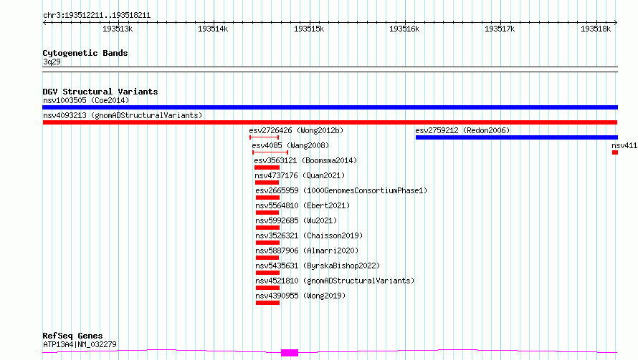The image size is (638, 360).
Task: Click the nsv1003505 (Coe2014) label
Action: point(86,100)
